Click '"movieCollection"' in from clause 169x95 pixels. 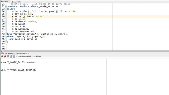[25, 34]
